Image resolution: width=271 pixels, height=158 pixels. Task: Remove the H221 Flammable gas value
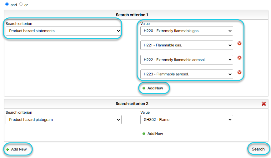click(x=239, y=43)
